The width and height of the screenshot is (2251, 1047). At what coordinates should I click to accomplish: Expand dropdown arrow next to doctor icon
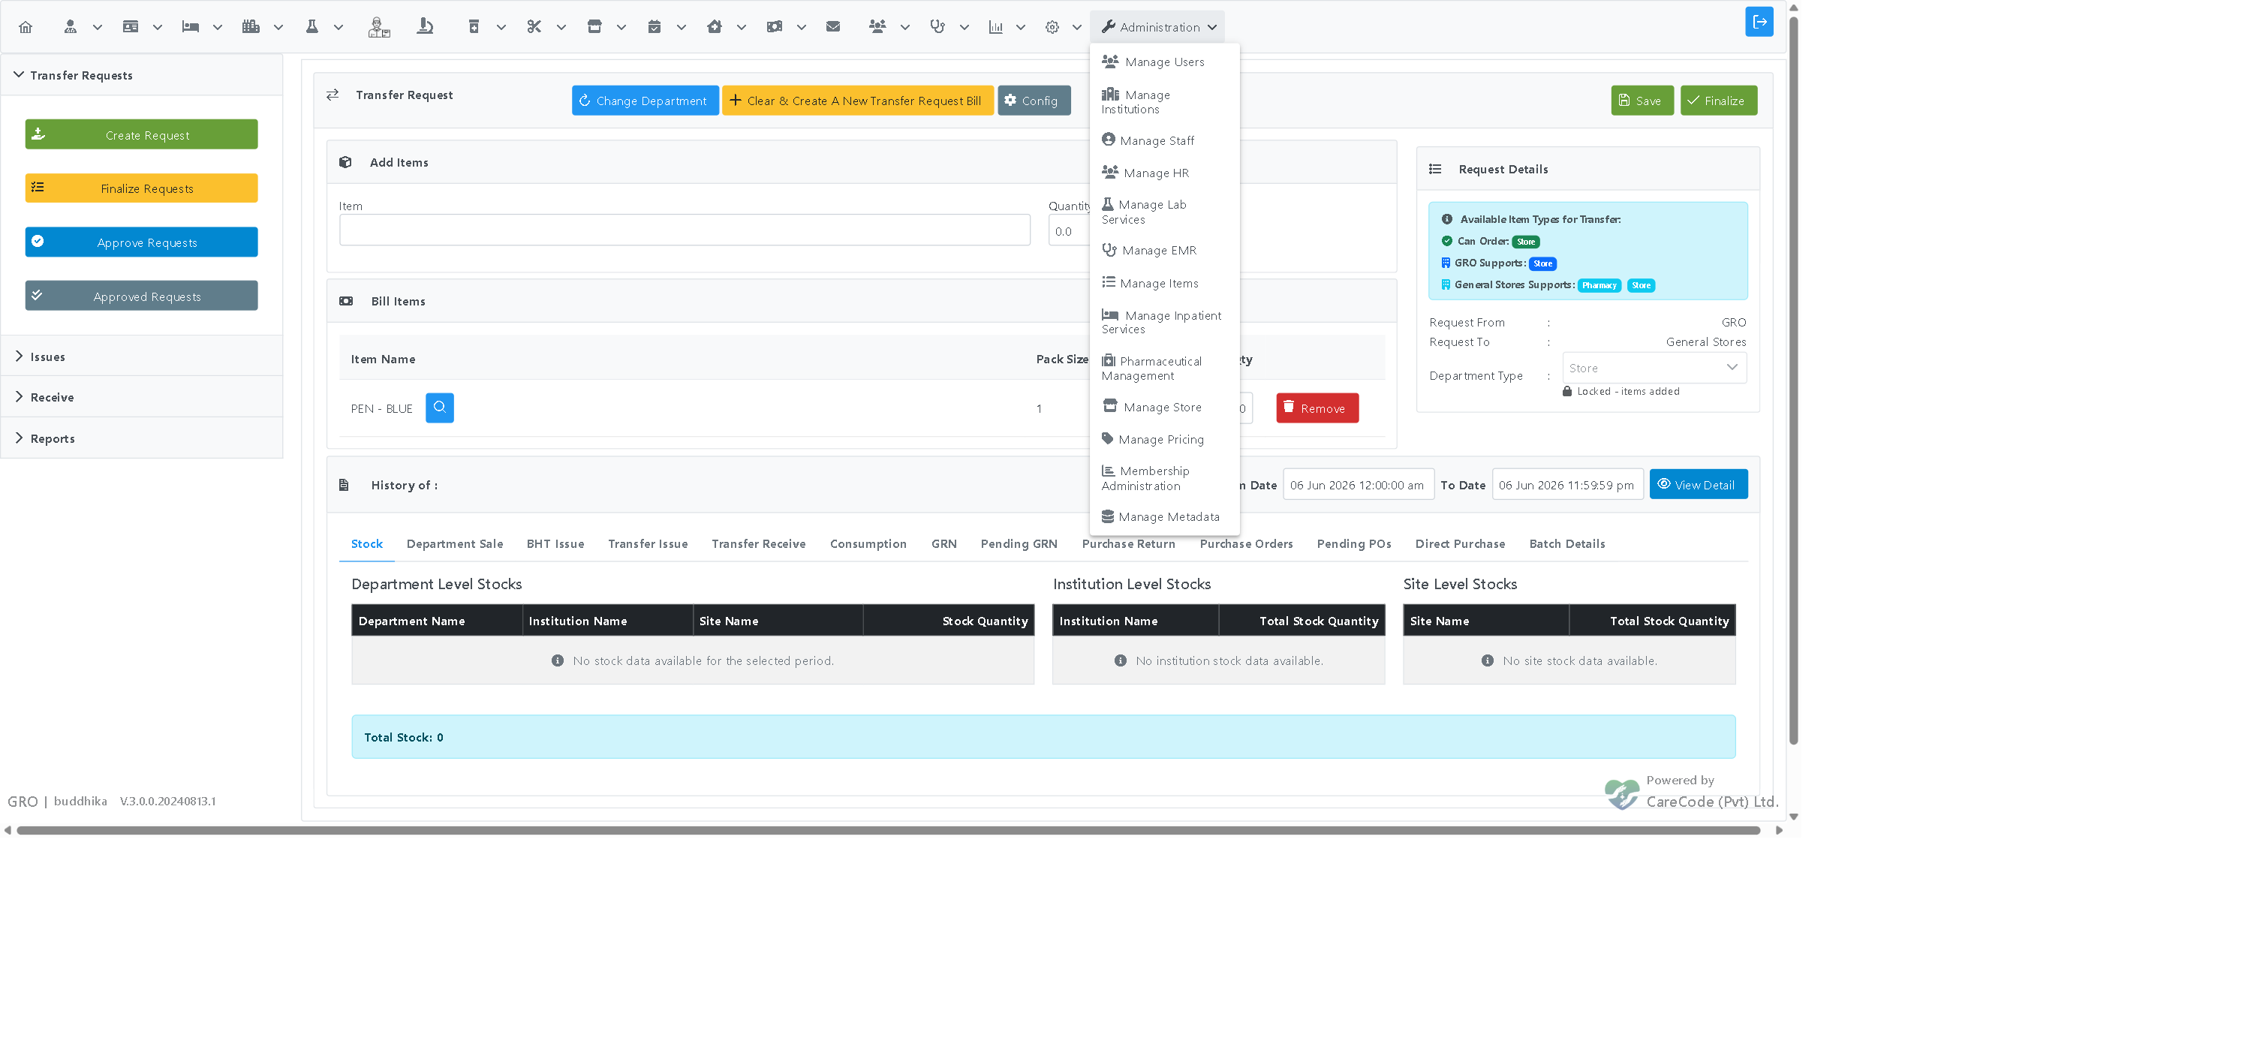click(98, 27)
